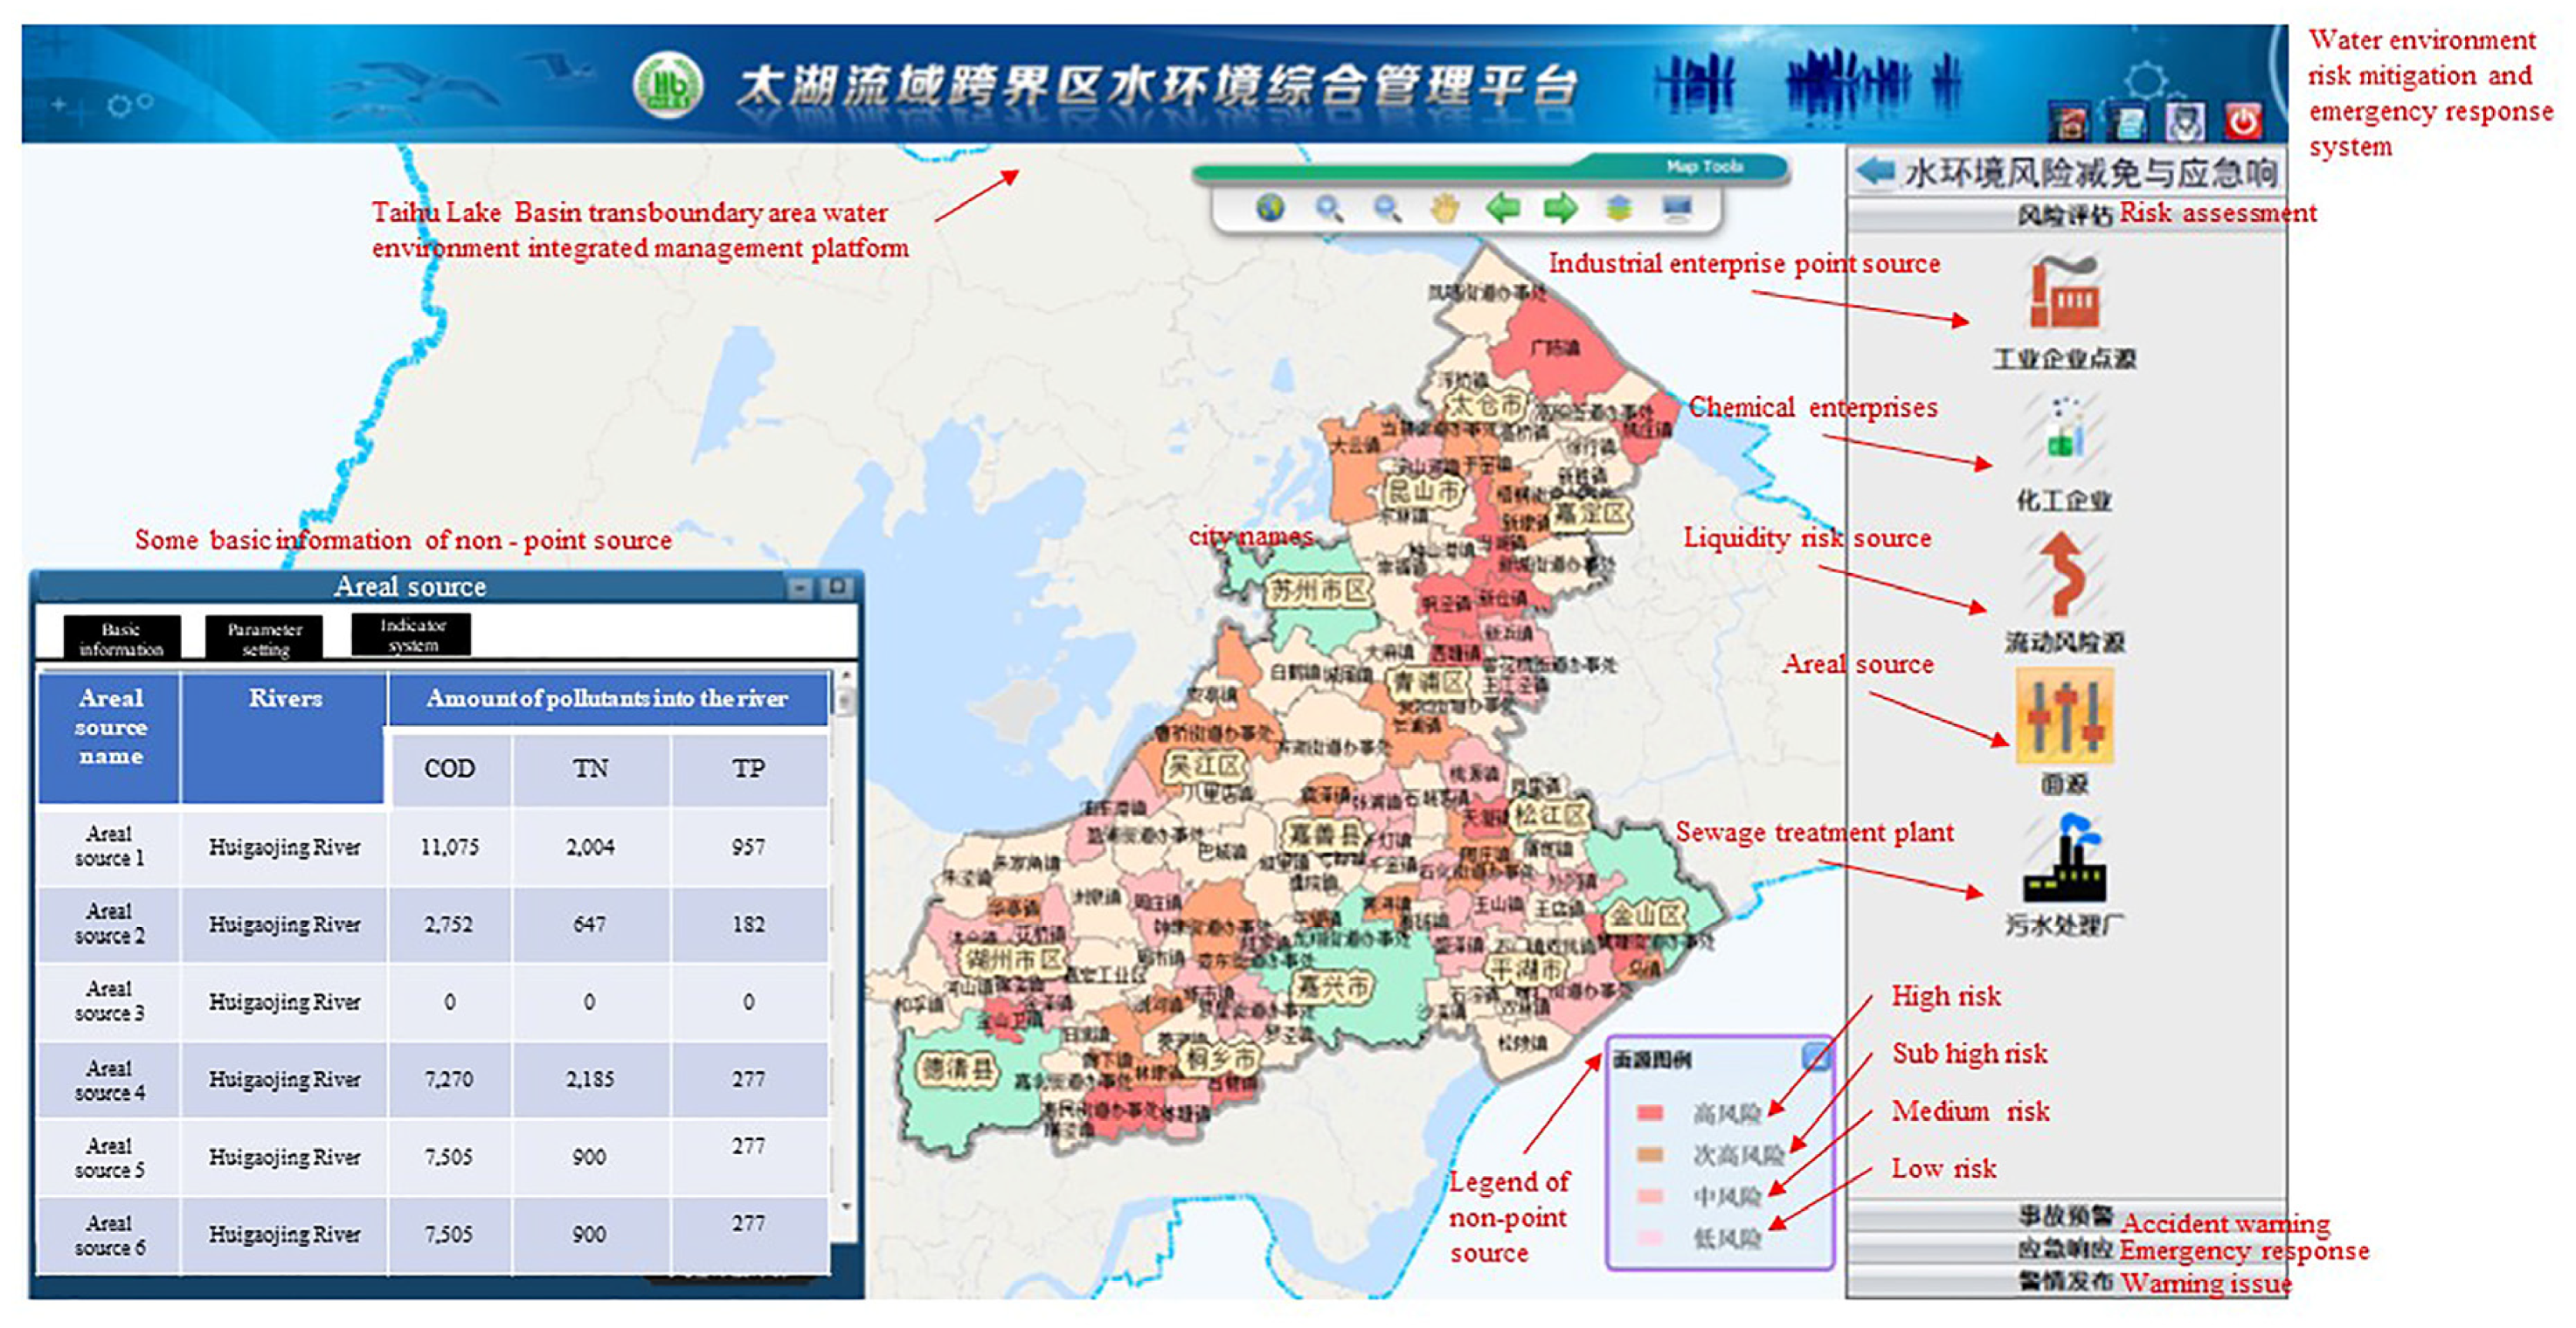The width and height of the screenshot is (2576, 1328).
Task: Open the map layers stack tool
Action: click(x=1619, y=208)
